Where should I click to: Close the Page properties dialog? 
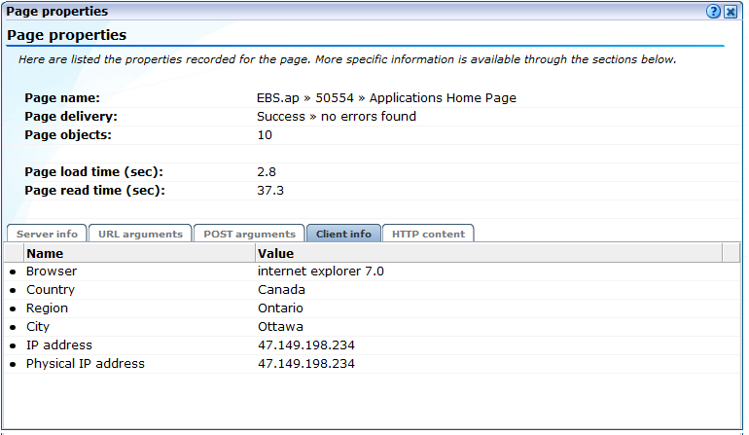(x=731, y=11)
